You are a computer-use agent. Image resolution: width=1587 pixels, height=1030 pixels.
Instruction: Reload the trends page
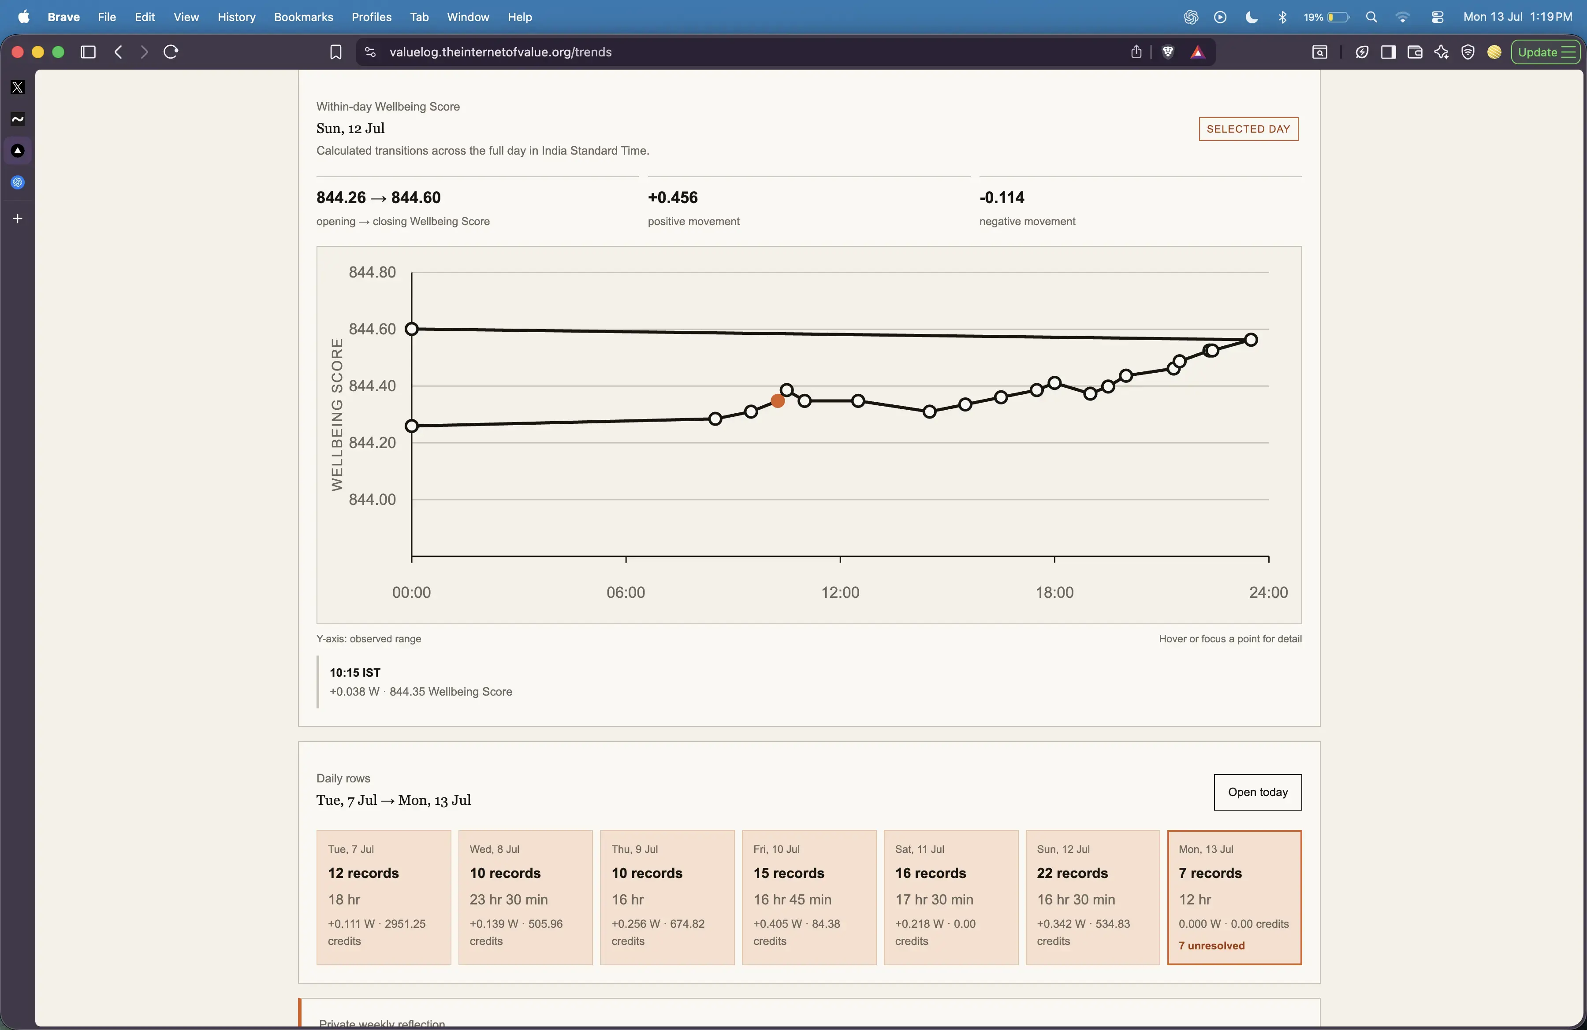pos(171,52)
